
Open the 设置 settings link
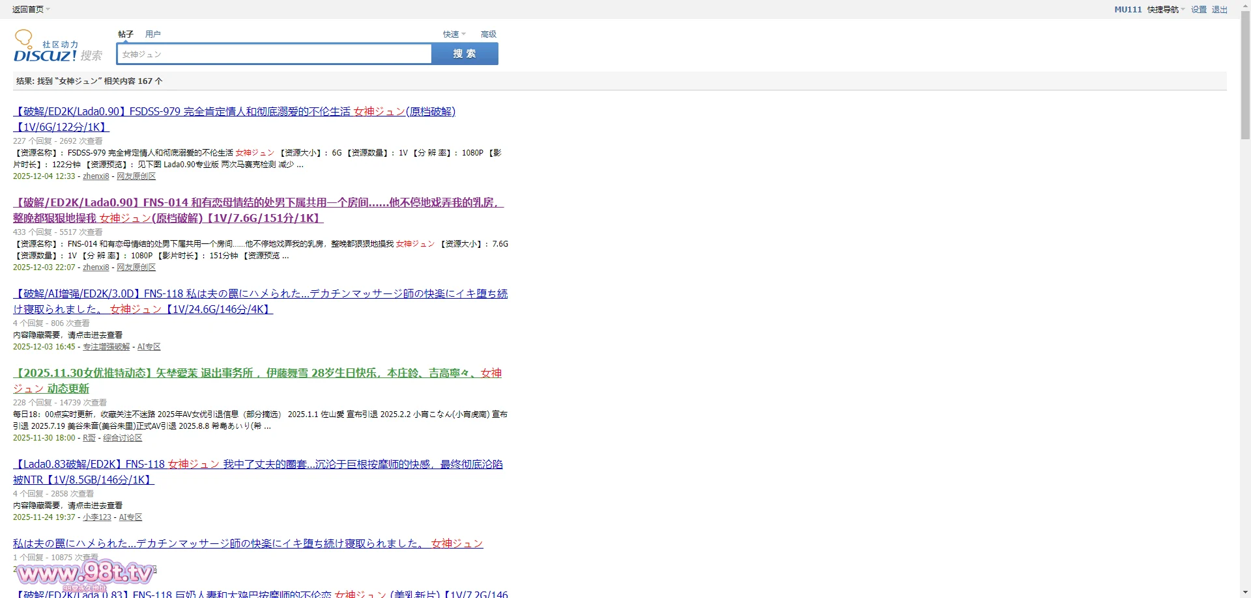tap(1198, 9)
